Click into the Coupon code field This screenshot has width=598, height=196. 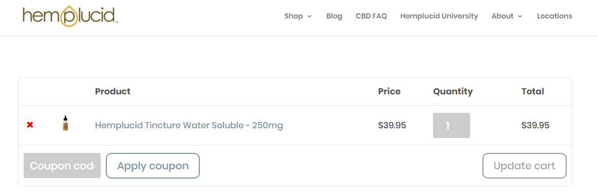[x=62, y=166]
